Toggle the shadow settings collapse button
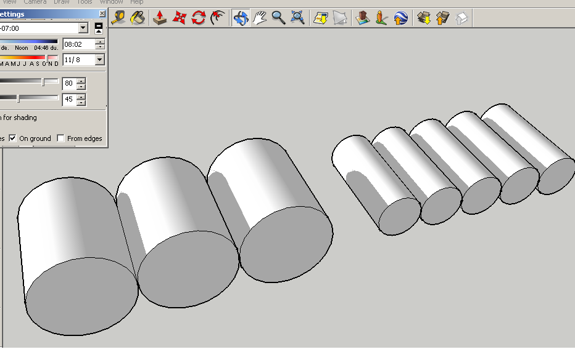 (x=99, y=28)
